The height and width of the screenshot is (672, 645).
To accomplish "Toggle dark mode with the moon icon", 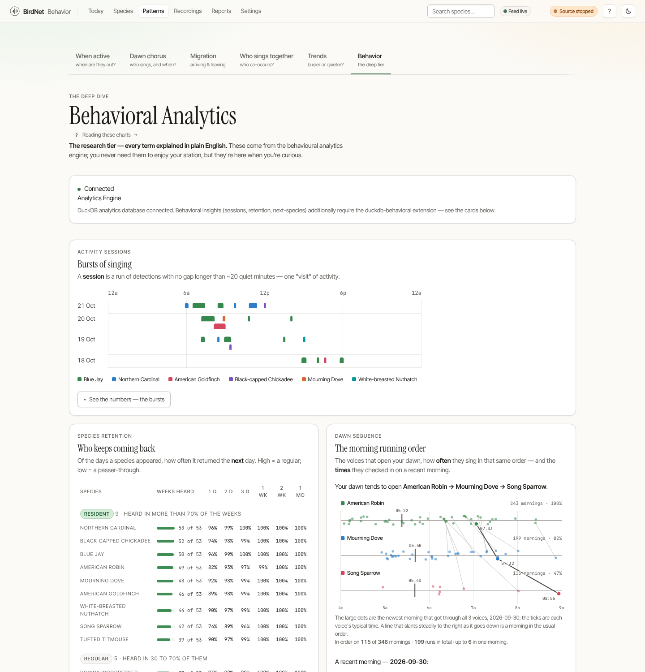I will (x=628, y=11).
